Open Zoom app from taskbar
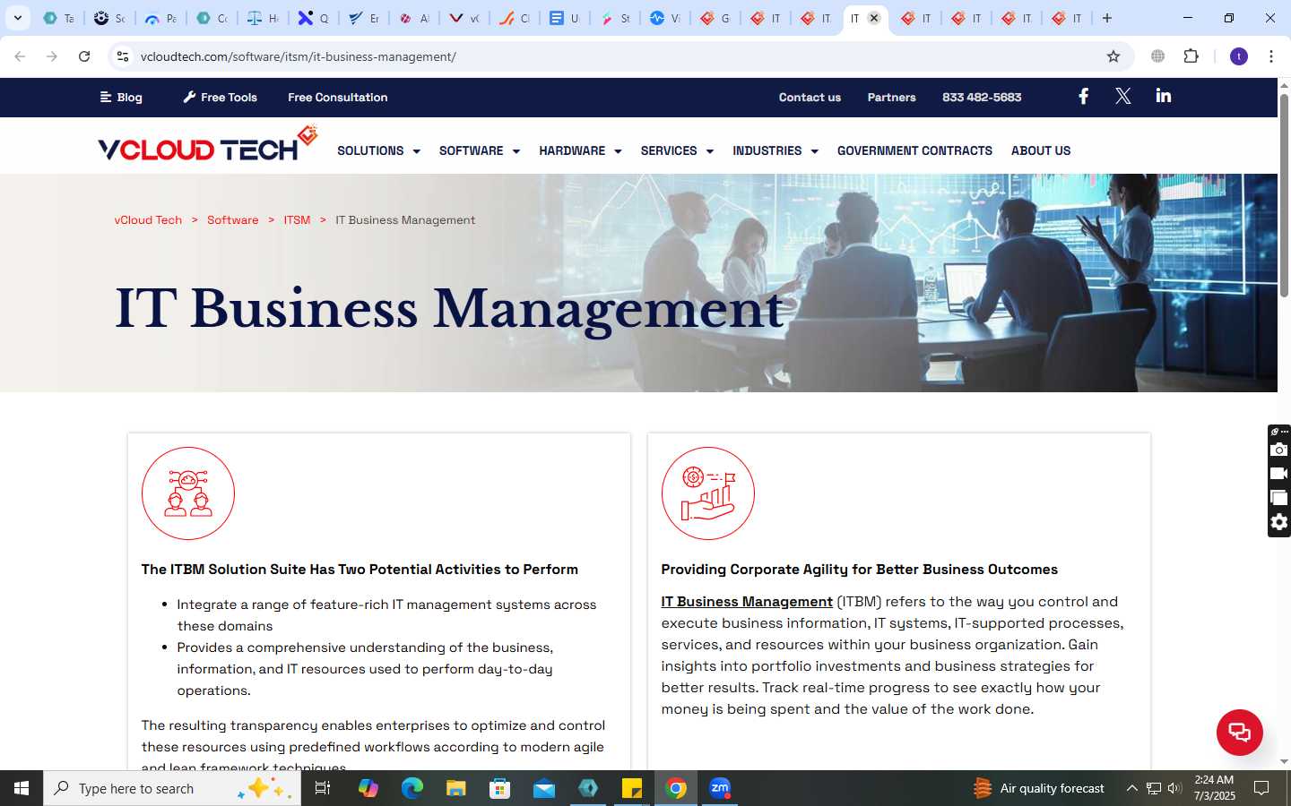The image size is (1291, 806). (x=720, y=788)
